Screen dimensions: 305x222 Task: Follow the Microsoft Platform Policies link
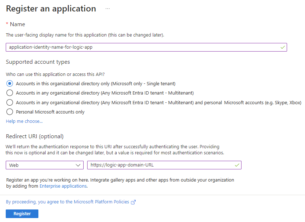point(99,202)
